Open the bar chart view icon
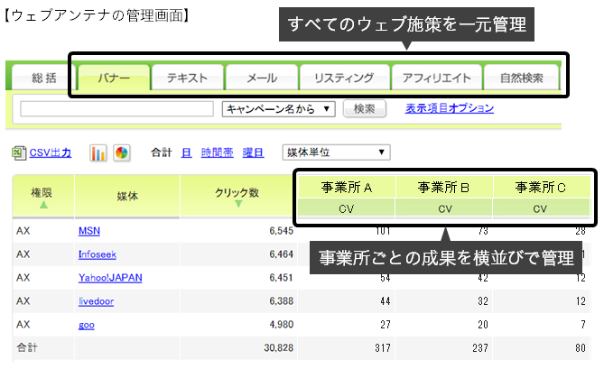604x369 pixels. [98, 153]
